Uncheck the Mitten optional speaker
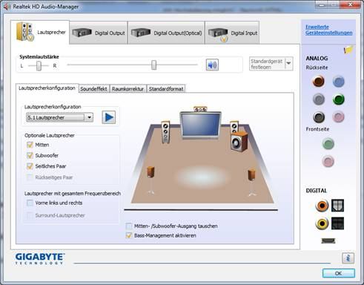Image resolution: width=364 pixels, height=285 pixels. pyautogui.click(x=30, y=145)
